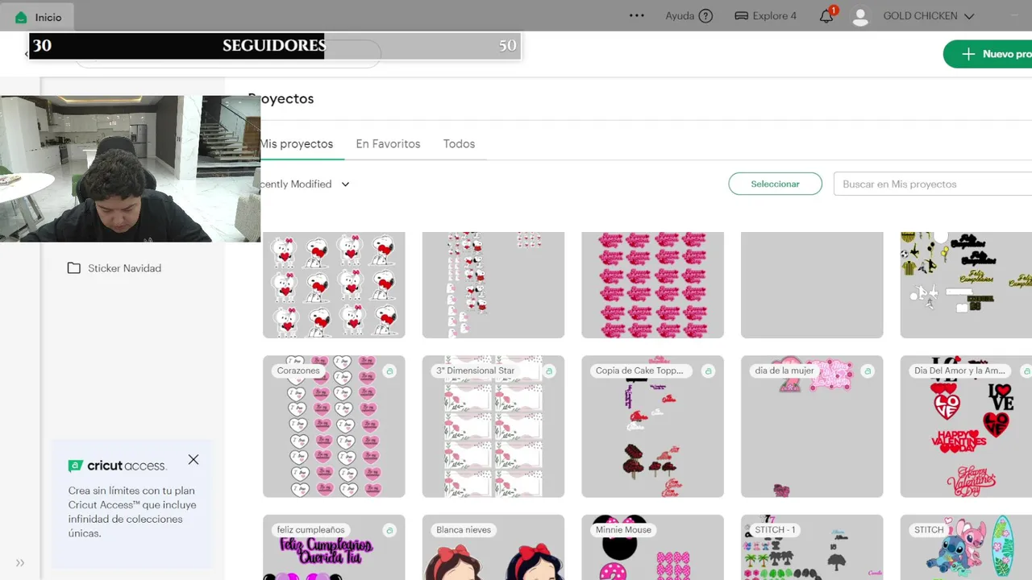The image size is (1032, 580).
Task: Click access badge on Copia de Cake Topp
Action: pyautogui.click(x=708, y=371)
